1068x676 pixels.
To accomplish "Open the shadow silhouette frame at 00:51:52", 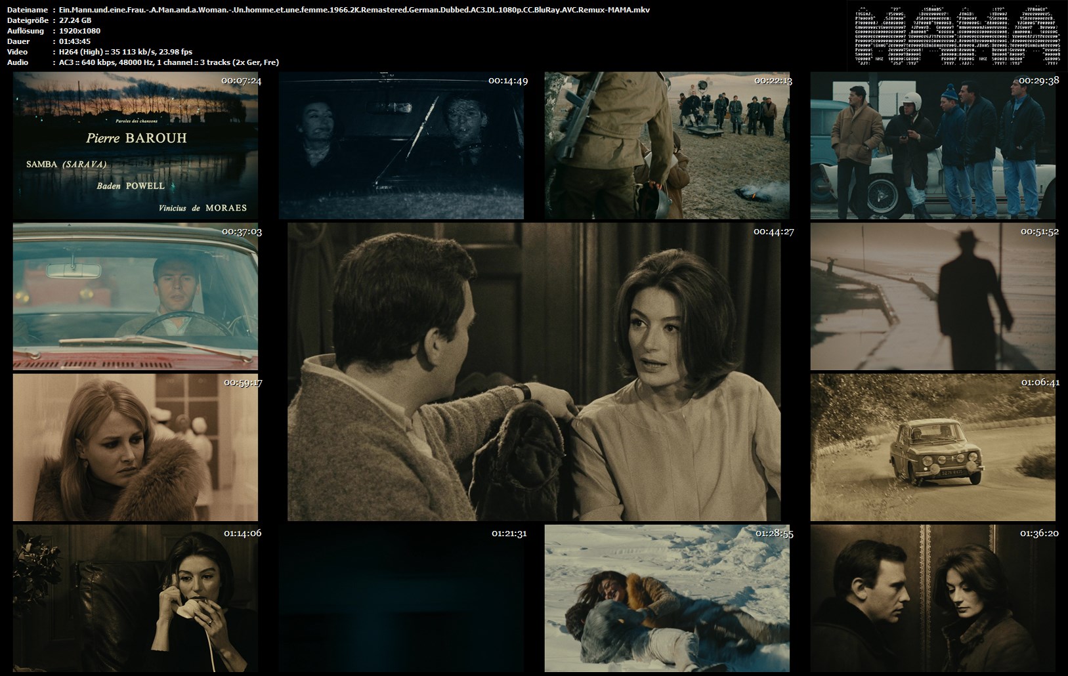I will [x=933, y=297].
